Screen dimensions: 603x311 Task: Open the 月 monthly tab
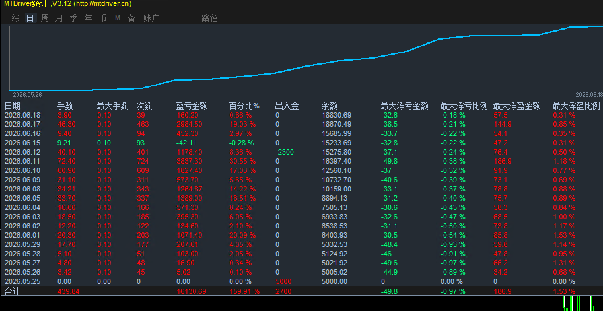pyautogui.click(x=59, y=18)
